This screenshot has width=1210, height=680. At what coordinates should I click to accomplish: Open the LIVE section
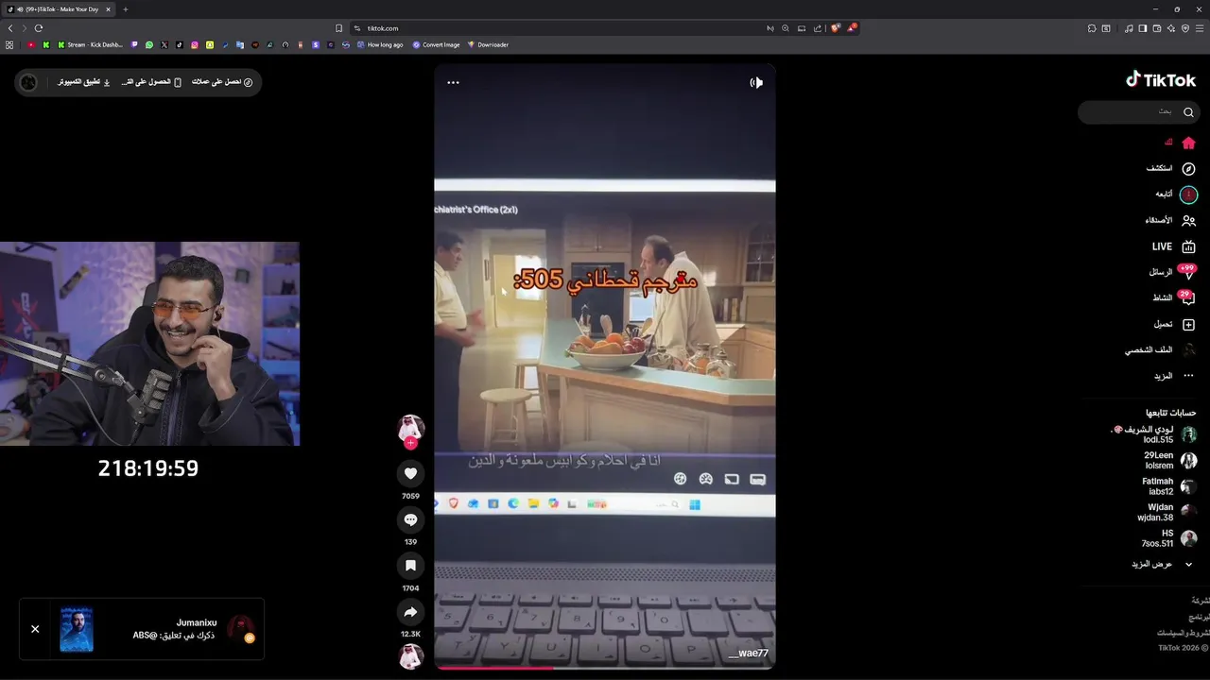[1174, 246]
